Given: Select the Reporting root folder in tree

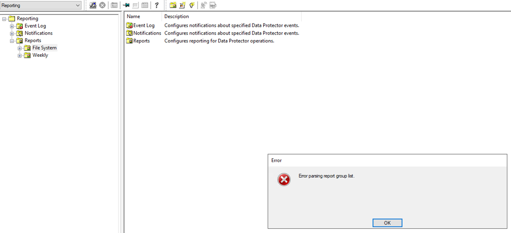Looking at the screenshot, I should [27, 18].
